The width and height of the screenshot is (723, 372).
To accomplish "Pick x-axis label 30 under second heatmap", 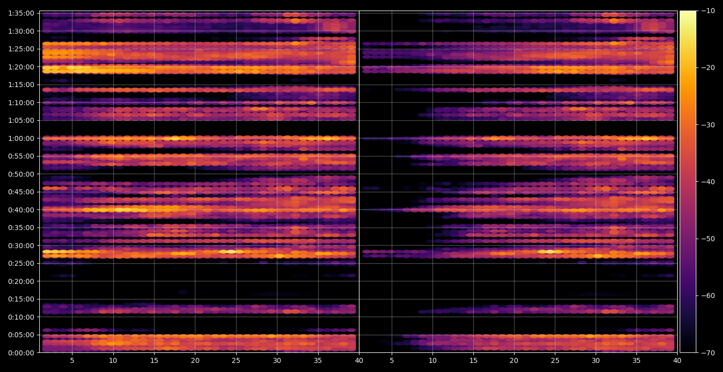I will (x=596, y=360).
